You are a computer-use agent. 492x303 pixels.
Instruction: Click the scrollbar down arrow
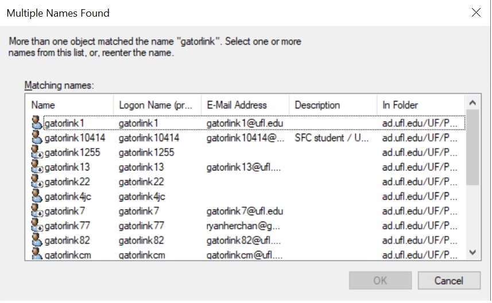click(472, 252)
